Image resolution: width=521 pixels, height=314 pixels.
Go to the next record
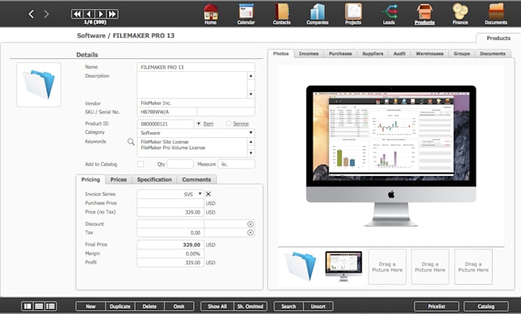[100, 14]
